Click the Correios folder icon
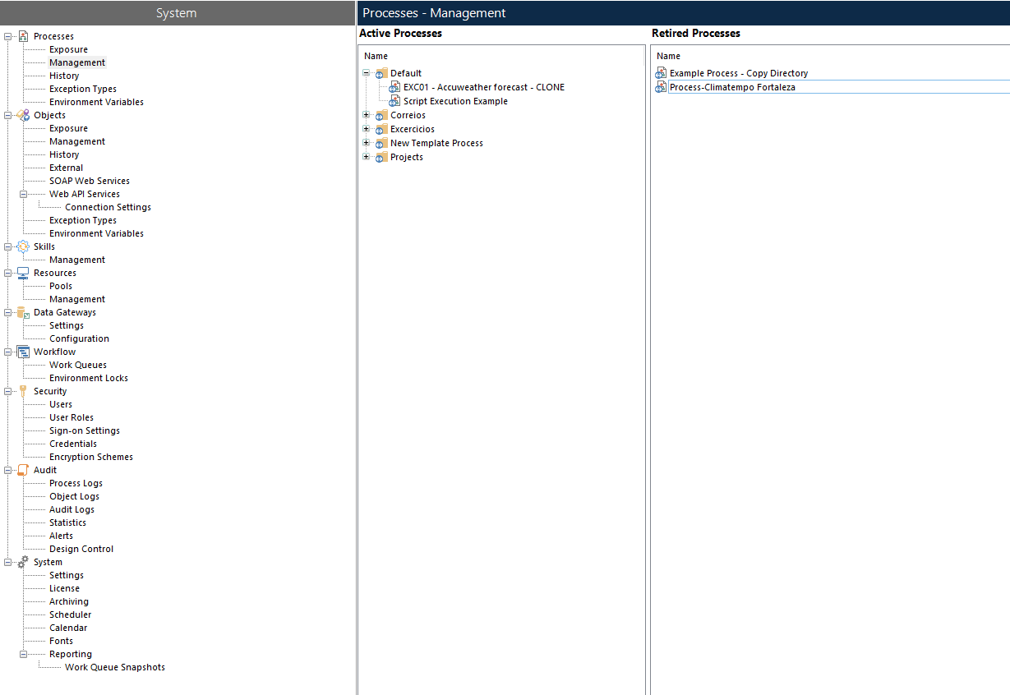 380,115
